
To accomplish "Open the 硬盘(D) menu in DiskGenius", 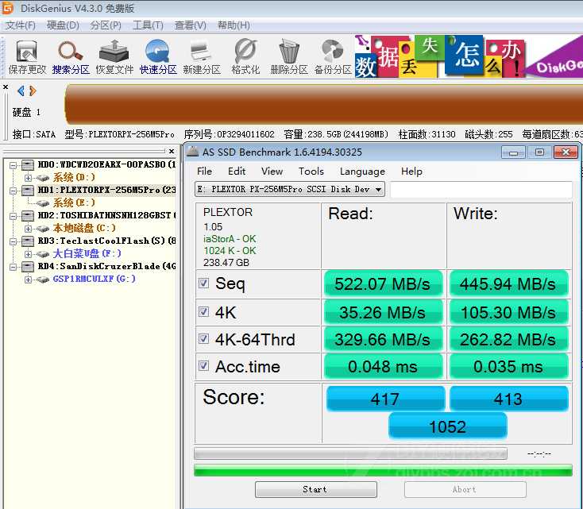I will point(63,25).
